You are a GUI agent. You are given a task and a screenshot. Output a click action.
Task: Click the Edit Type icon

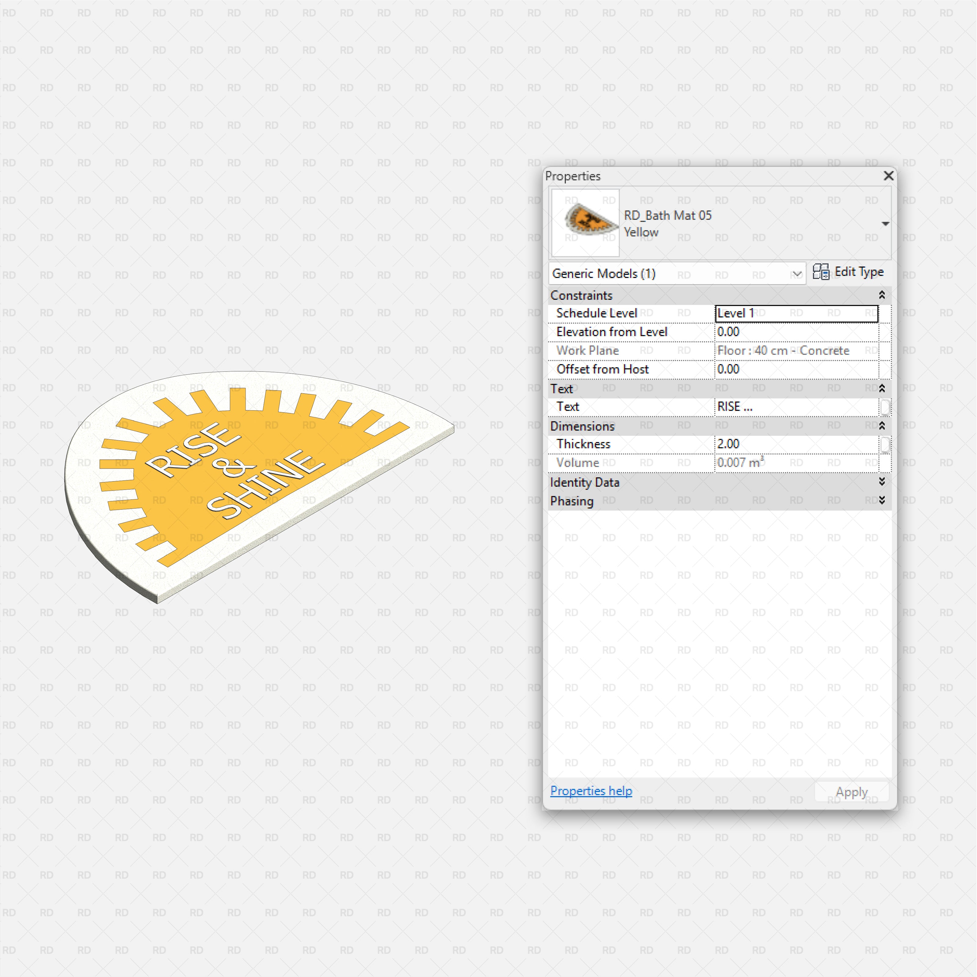coord(820,272)
